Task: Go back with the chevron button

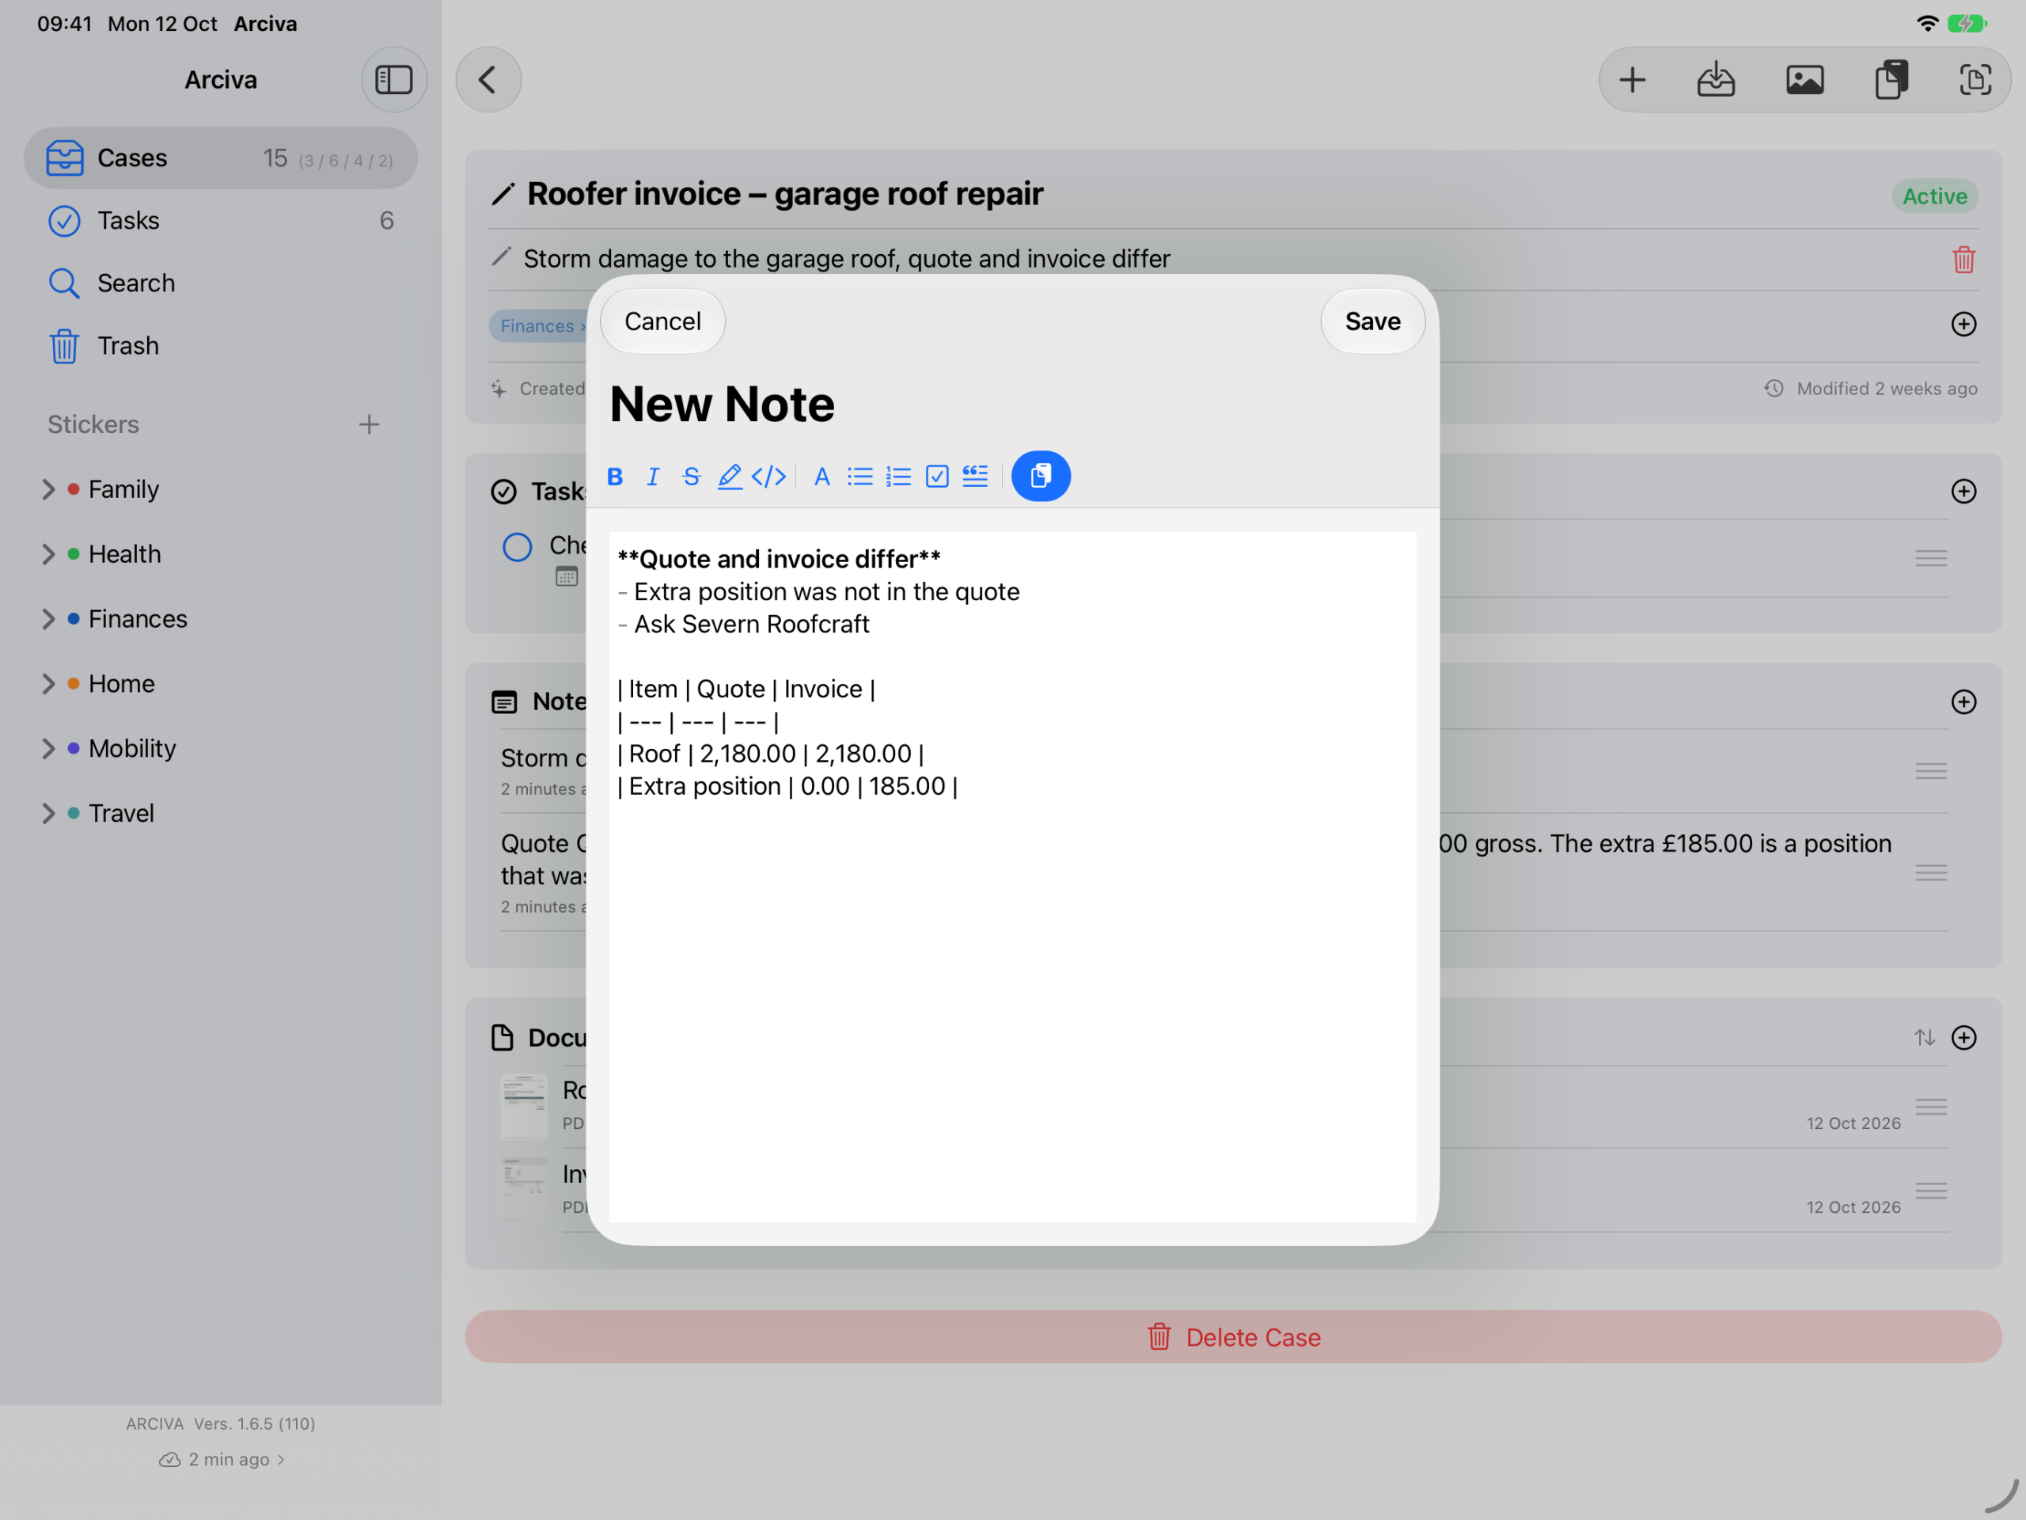Action: click(x=488, y=80)
